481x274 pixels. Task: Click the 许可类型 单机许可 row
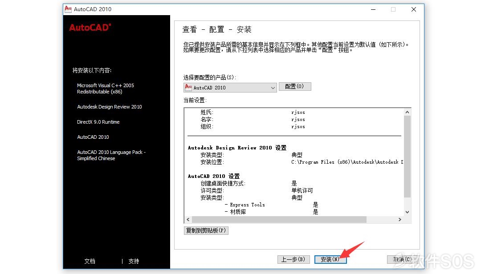pos(257,190)
